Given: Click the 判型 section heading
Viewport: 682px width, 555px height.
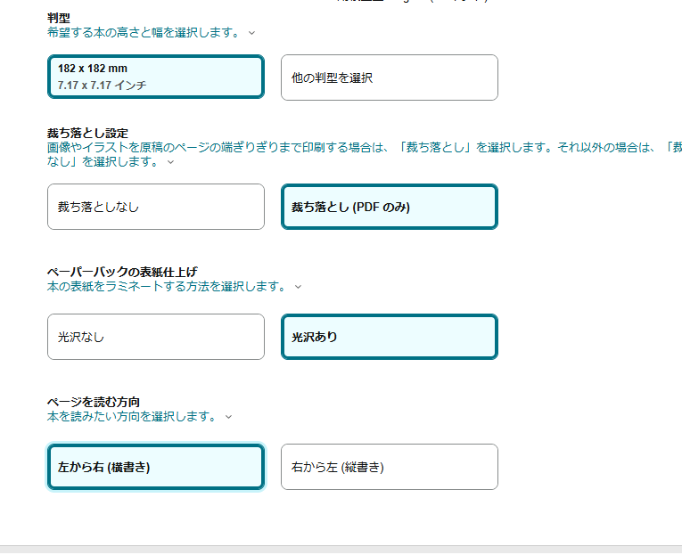Looking at the screenshot, I should point(59,18).
